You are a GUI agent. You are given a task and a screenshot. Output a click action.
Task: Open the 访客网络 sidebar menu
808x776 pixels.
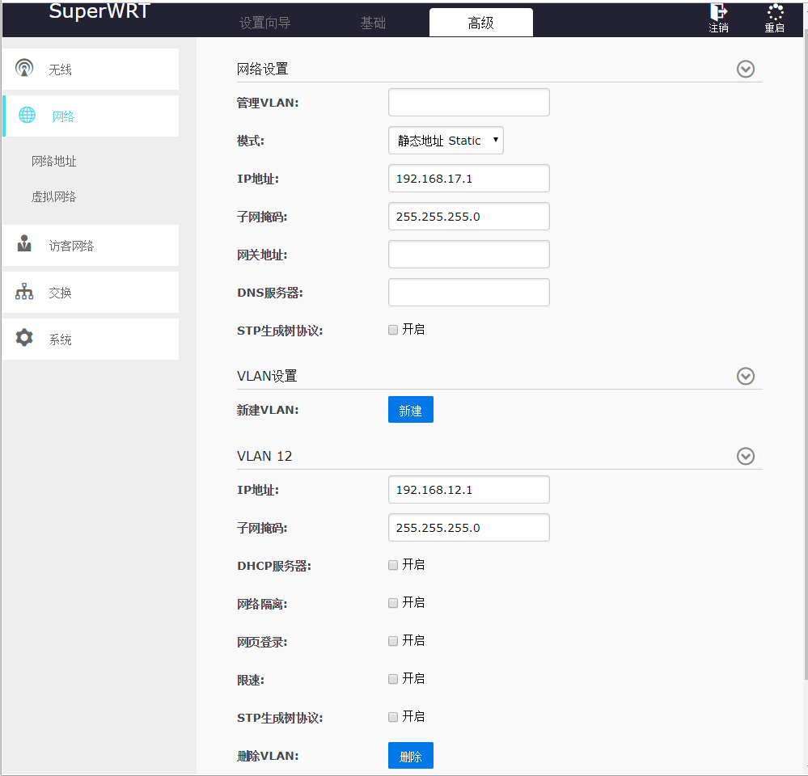91,245
